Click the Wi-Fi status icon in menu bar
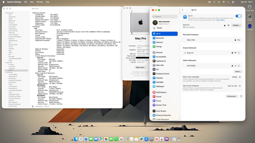255x143 pixels. (224, 2)
